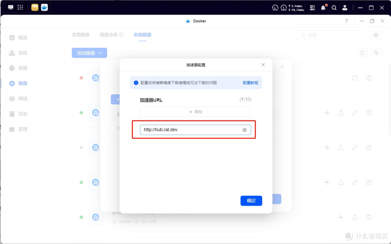Click the Docker window help question mark
The width and height of the screenshot is (391, 244).
(346, 21)
